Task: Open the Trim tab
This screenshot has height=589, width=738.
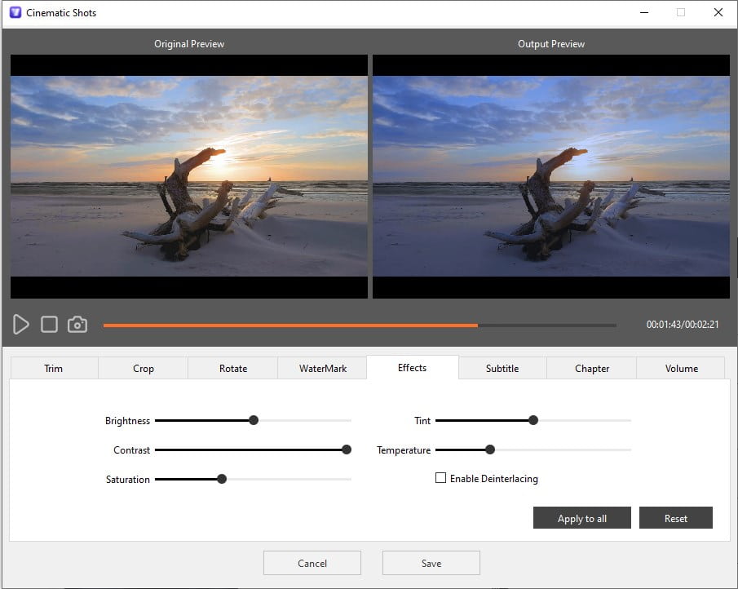Action: click(x=54, y=368)
